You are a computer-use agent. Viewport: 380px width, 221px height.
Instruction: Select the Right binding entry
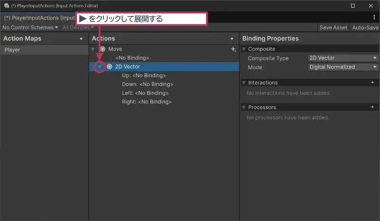(146, 101)
